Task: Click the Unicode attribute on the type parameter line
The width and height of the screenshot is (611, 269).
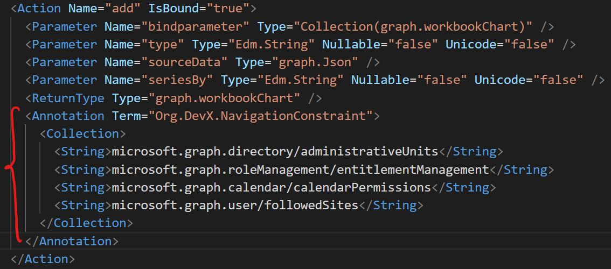Action: click(x=471, y=44)
